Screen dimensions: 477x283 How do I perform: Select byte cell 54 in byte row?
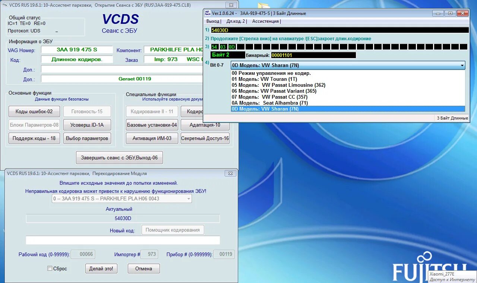[x=214, y=47]
